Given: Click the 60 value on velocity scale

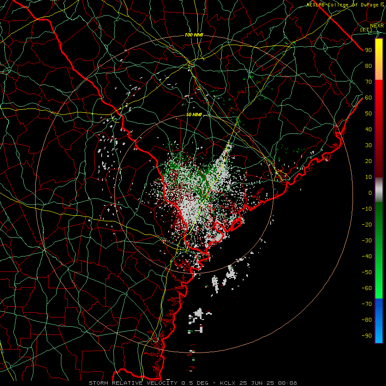Looking at the screenshot, I should click(x=368, y=98).
